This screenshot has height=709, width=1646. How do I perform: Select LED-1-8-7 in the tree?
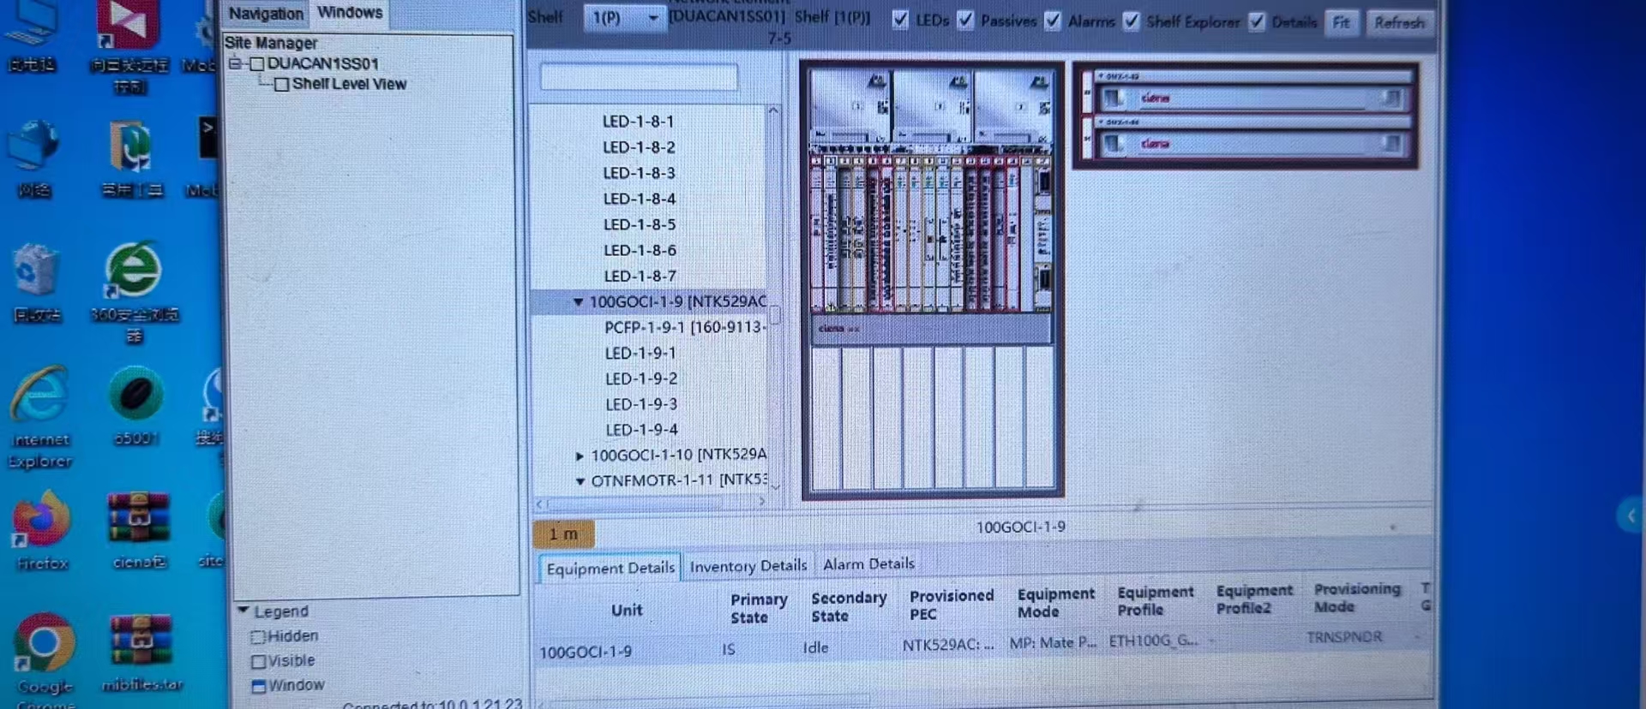tap(640, 276)
